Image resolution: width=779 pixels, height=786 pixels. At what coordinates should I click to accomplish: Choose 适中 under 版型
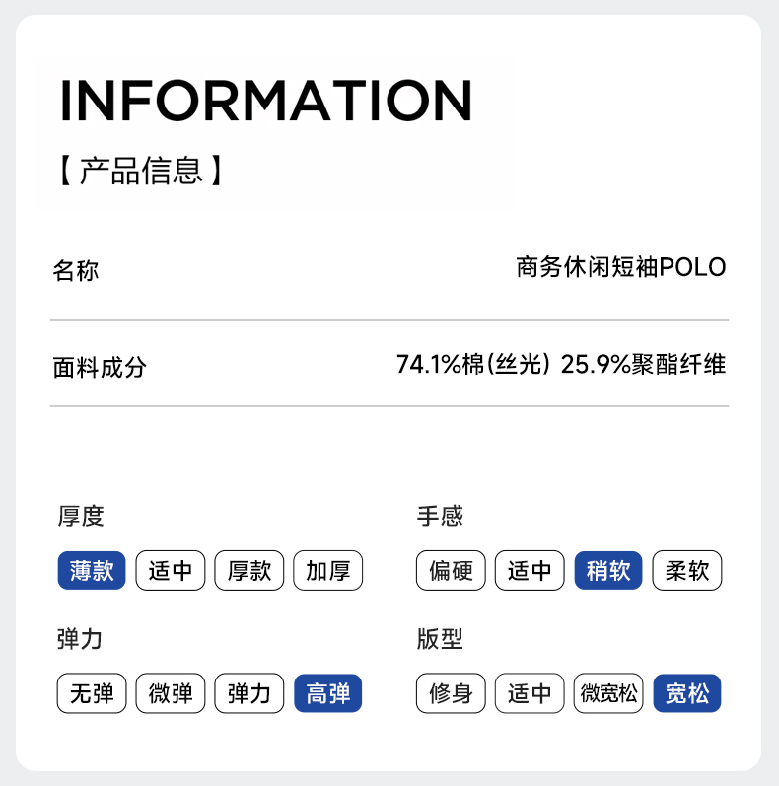[530, 693]
